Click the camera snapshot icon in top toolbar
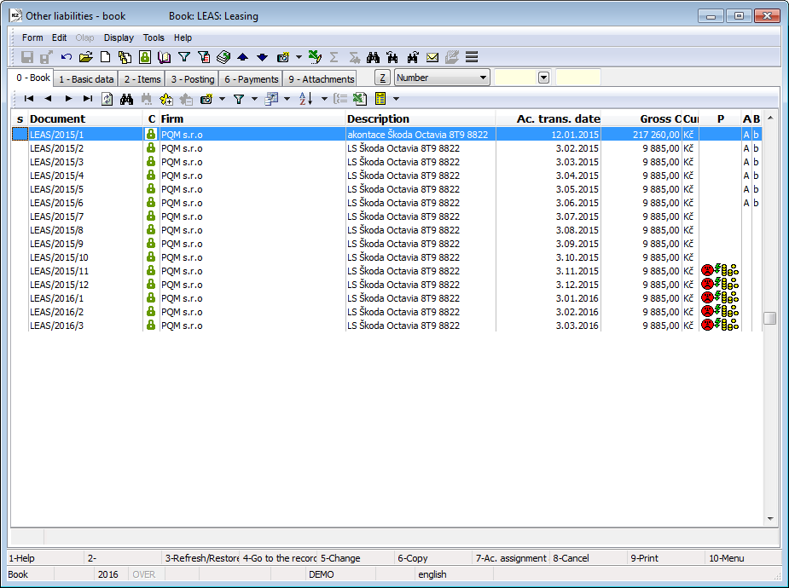Viewport: 789px width, 588px height. click(283, 57)
